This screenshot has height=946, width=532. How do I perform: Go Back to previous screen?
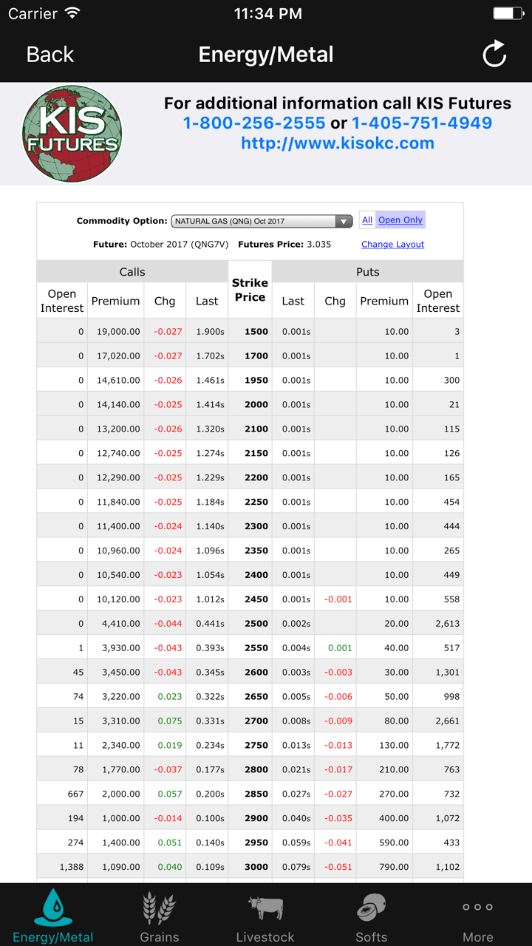50,54
